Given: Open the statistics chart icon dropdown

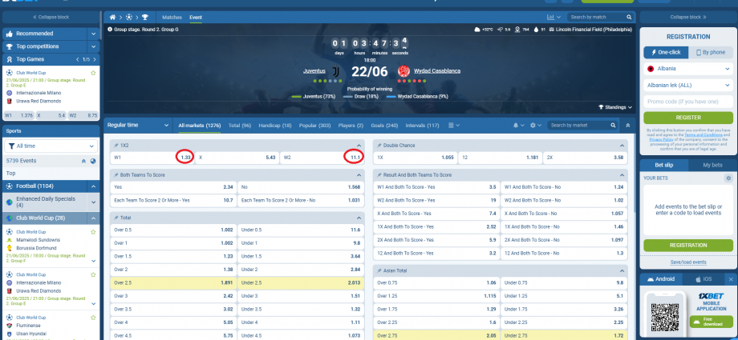Looking at the screenshot, I should (x=553, y=18).
